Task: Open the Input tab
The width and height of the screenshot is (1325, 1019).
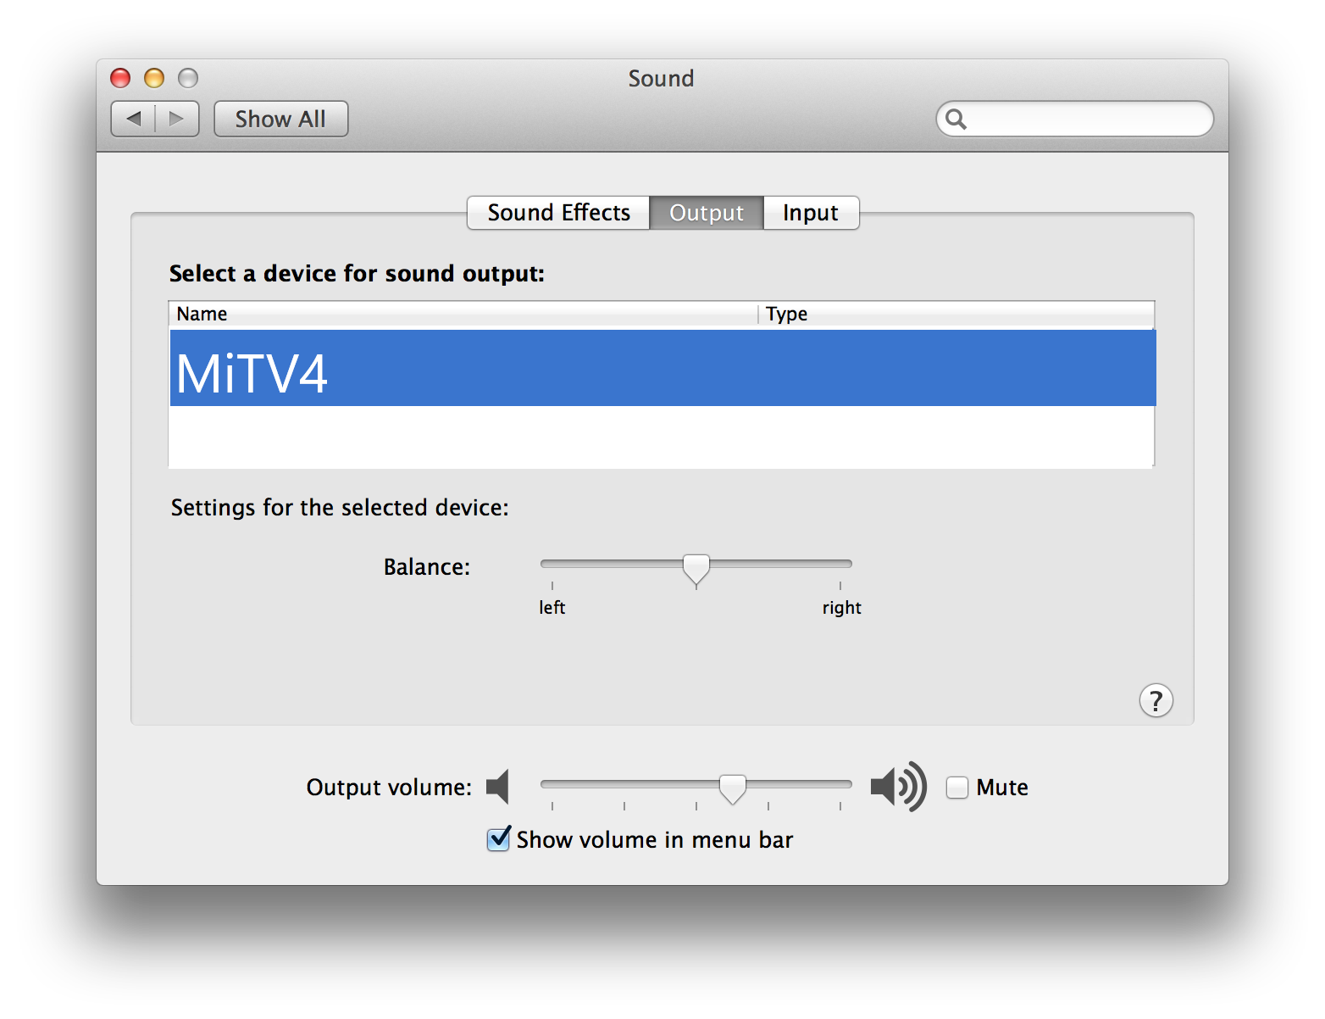Action: coord(811,213)
